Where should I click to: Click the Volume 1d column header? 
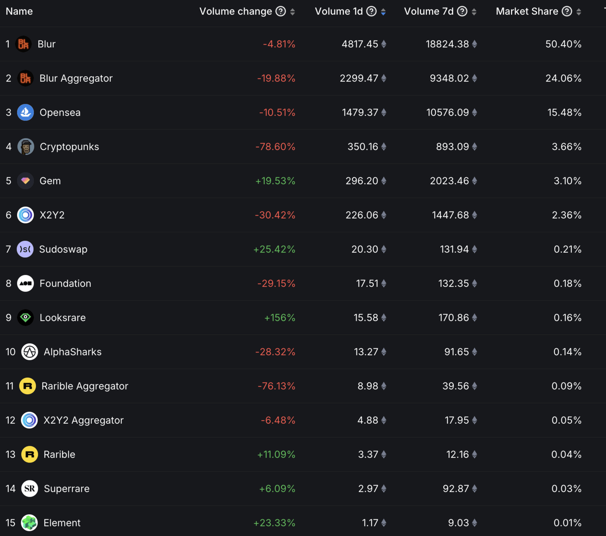click(339, 12)
